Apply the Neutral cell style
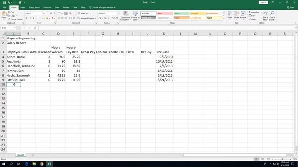This screenshot has height=167, width=298. click(x=197, y=13)
